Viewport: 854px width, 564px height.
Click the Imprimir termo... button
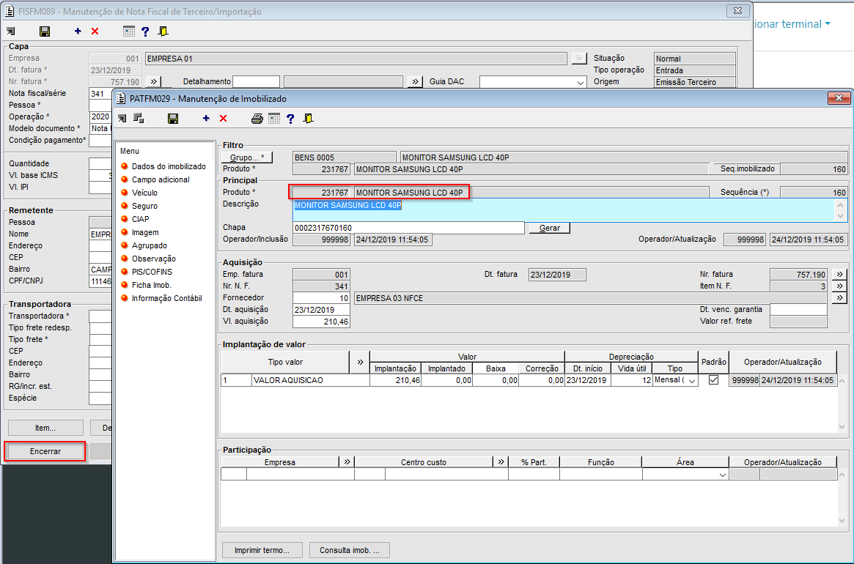262,550
